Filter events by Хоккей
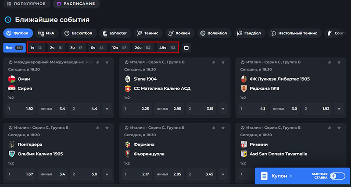The height and width of the screenshot is (187, 351). [180, 33]
